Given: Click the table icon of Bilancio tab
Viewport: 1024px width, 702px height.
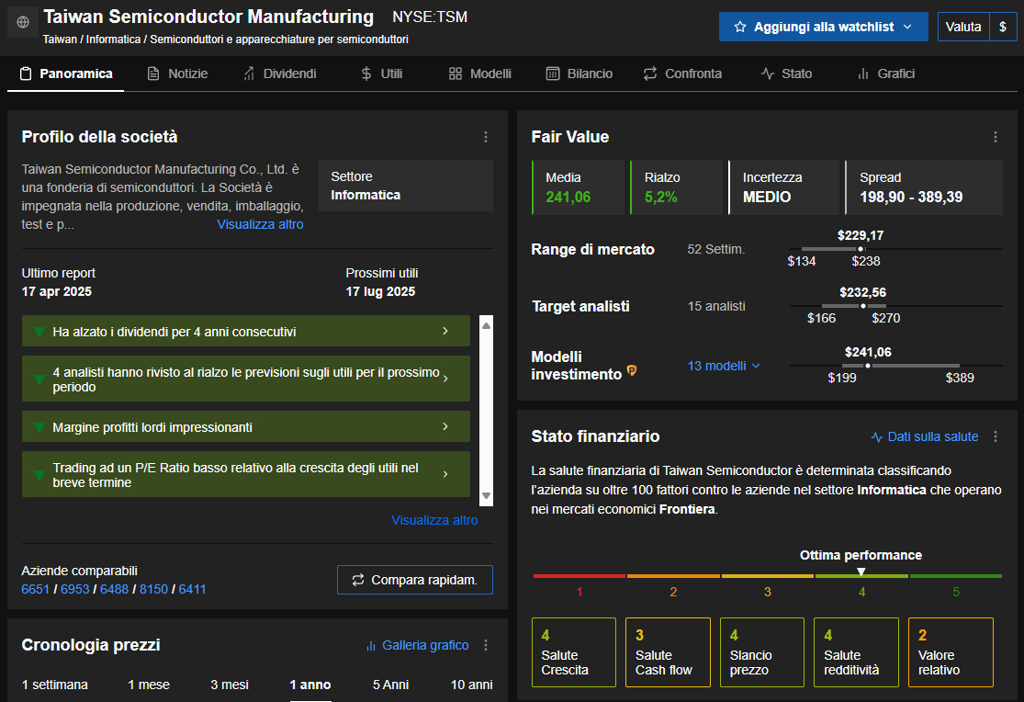Looking at the screenshot, I should pos(553,74).
